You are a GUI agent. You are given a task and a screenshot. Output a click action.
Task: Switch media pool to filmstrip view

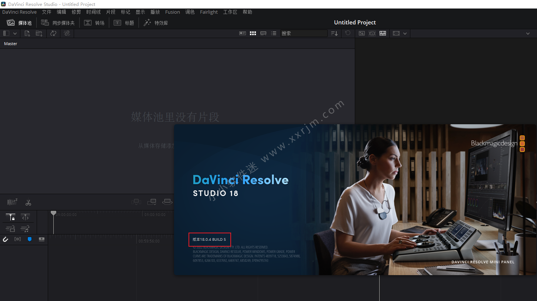(263, 33)
